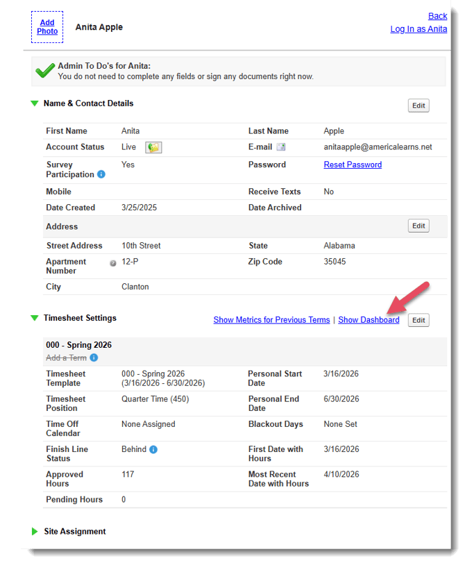The image size is (465, 563).
Task: Go Back using the top link
Action: click(437, 16)
